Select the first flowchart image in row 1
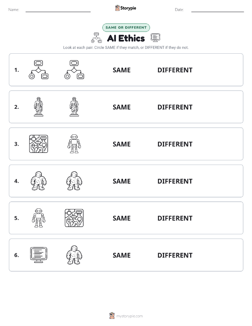Viewport: 252px width, 326px height. 38,70
